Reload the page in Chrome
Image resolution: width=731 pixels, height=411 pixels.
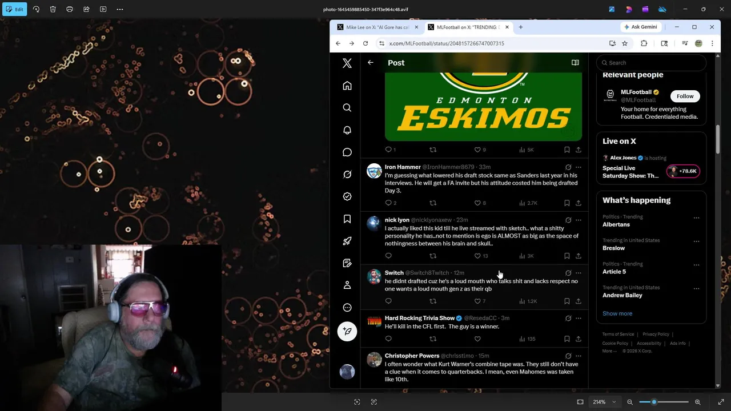365,43
